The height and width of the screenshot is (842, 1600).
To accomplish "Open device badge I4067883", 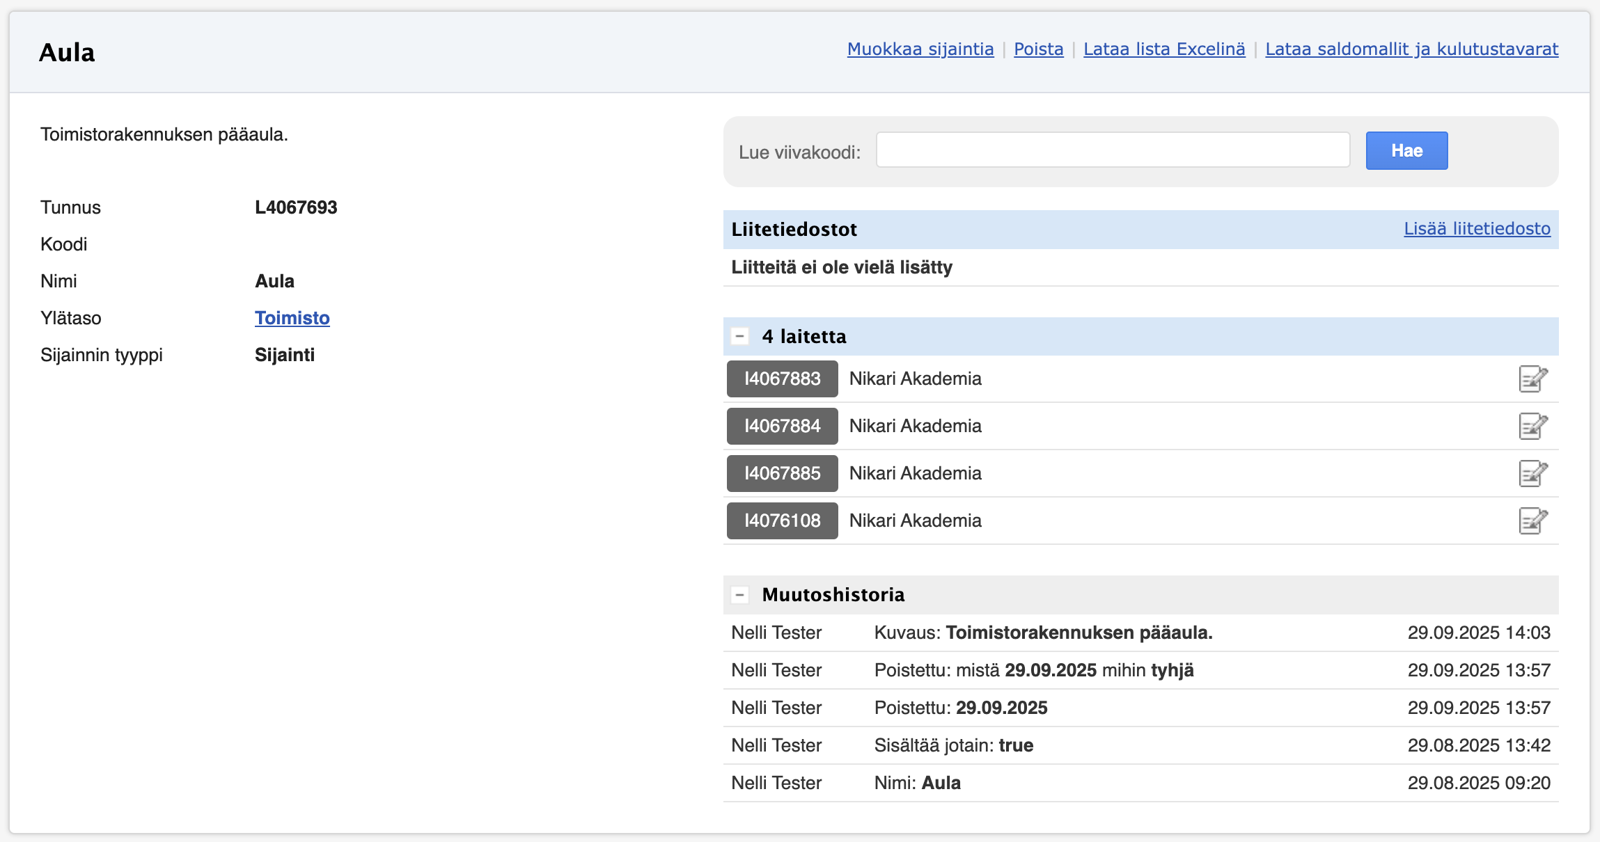I will coord(782,379).
